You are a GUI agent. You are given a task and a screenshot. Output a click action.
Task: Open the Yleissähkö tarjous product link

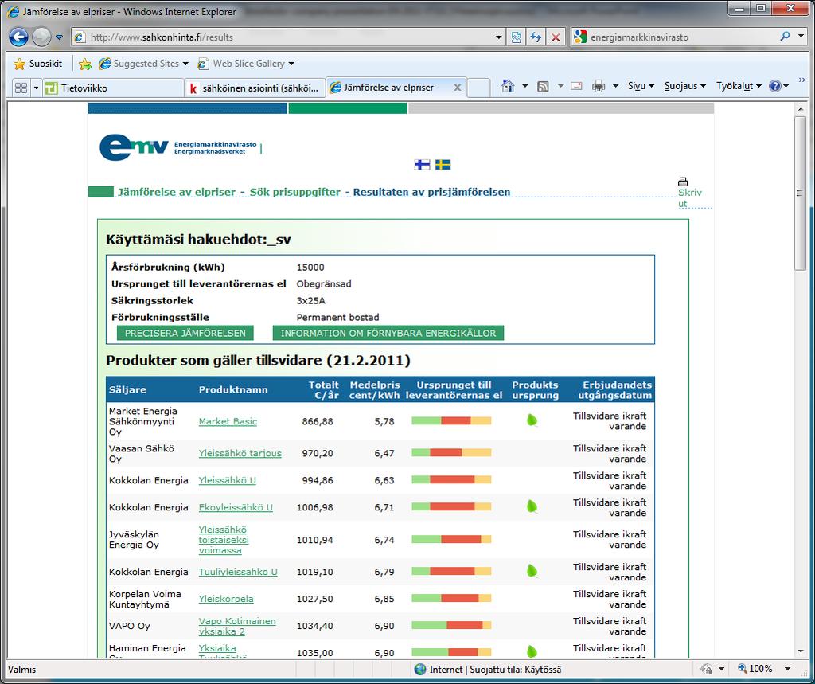pyautogui.click(x=240, y=453)
